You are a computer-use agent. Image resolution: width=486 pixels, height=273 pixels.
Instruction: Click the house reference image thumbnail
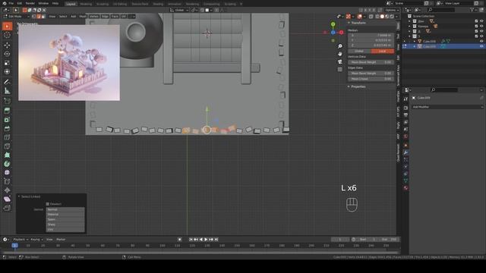(x=69, y=62)
